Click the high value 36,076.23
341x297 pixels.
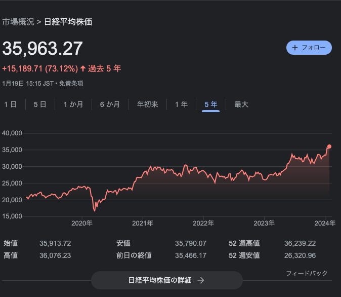pyautogui.click(x=55, y=255)
